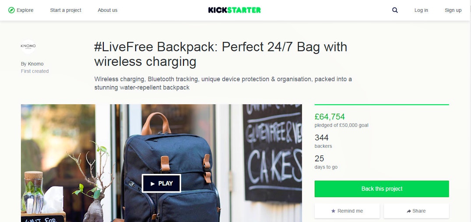Image resolution: width=471 pixels, height=222 pixels.
Task: Click the Explore compass icon
Action: pos(11,10)
